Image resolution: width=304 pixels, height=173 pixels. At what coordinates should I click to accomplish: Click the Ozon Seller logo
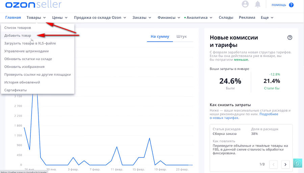pos(33,4)
